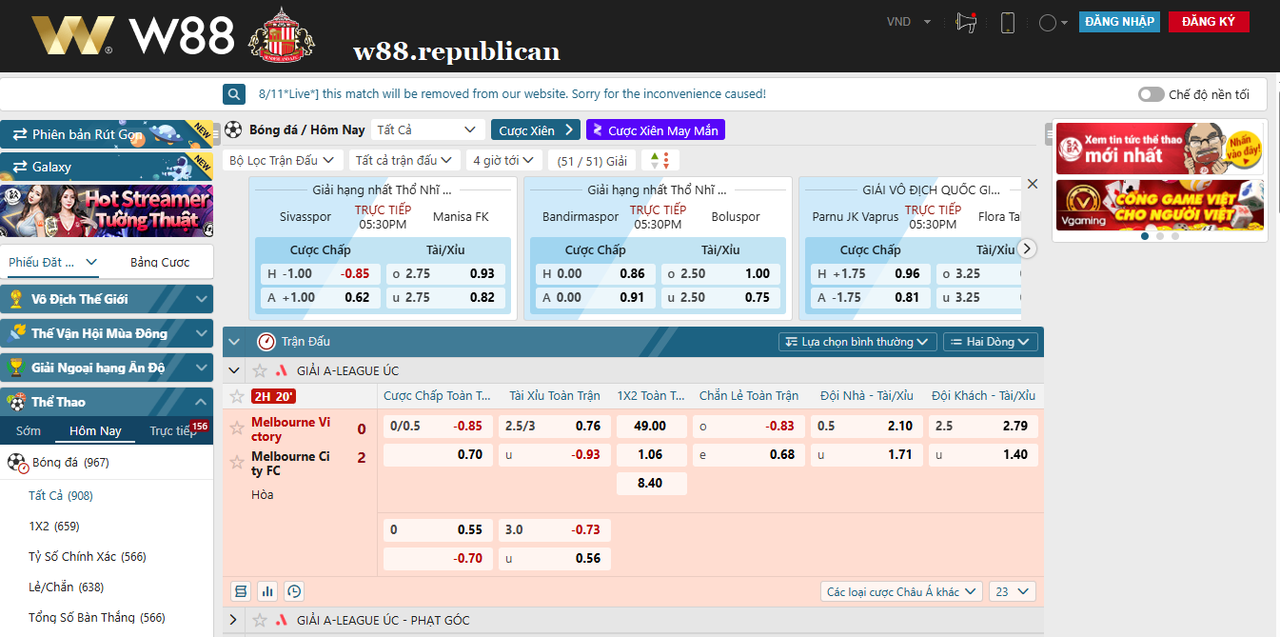Click the Hot Streamer Tường Thuật banner

(x=107, y=211)
